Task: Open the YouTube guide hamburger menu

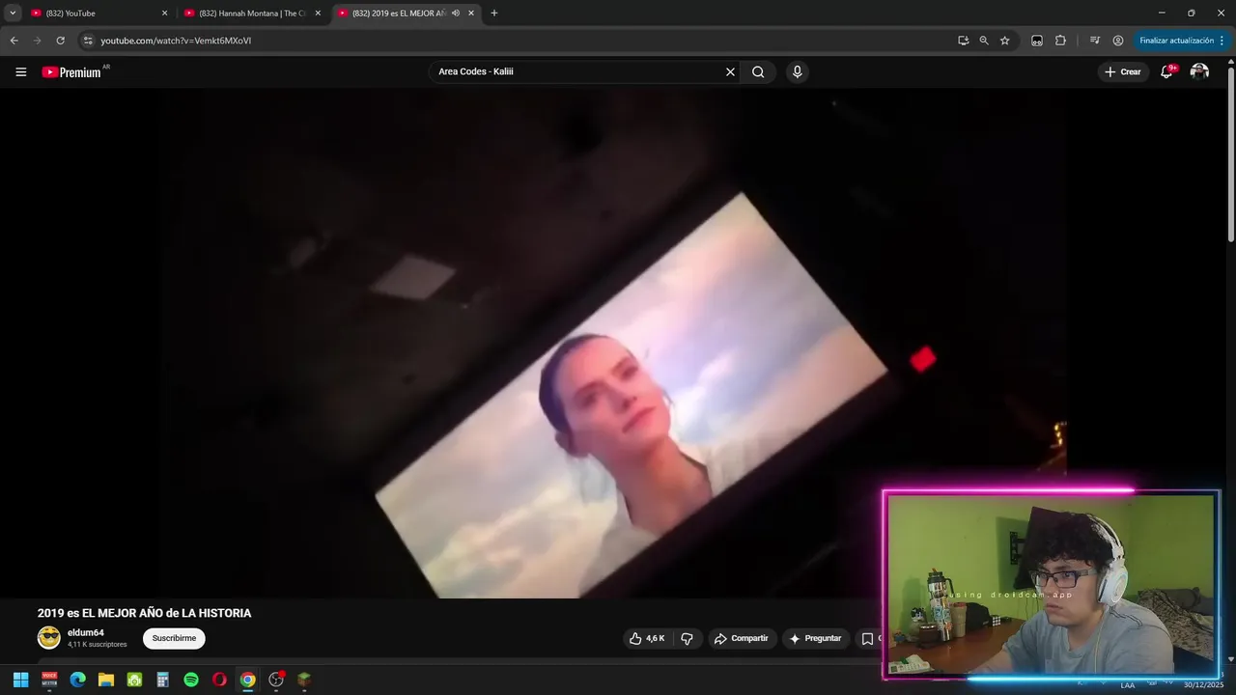Action: [21, 71]
